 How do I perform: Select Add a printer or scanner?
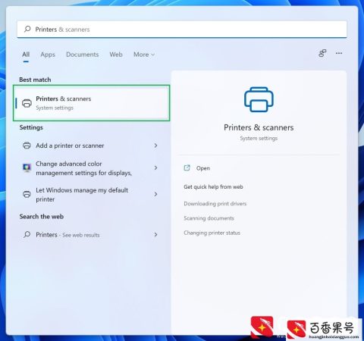(x=89, y=145)
